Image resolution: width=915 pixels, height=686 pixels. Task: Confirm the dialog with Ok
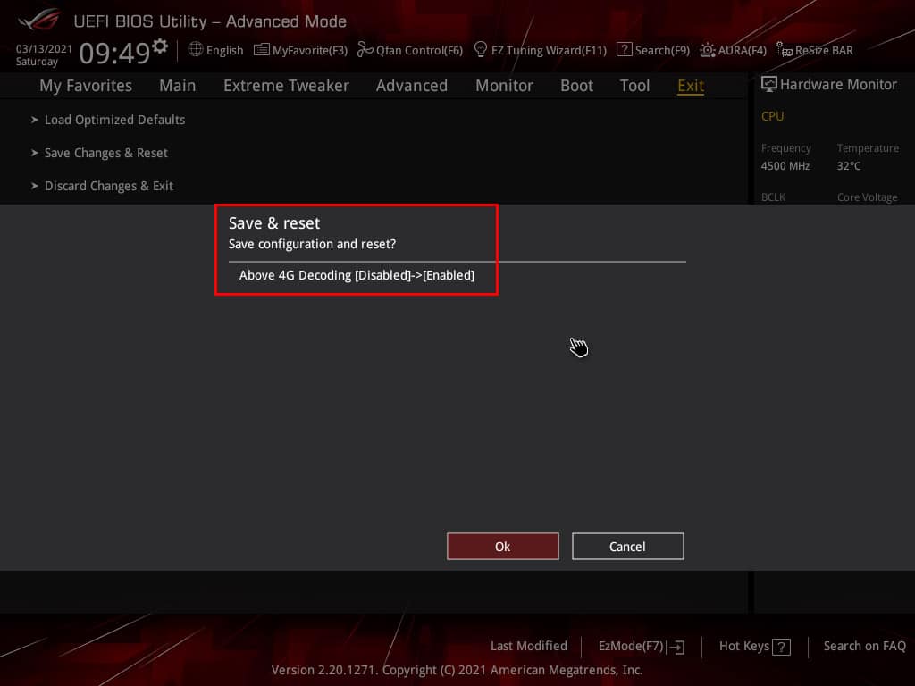coord(502,546)
